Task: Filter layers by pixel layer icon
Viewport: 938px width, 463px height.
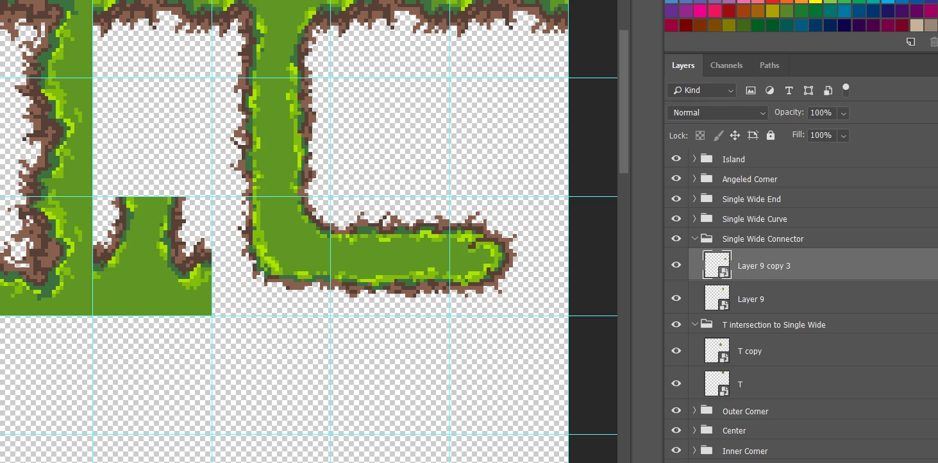Action: point(751,90)
